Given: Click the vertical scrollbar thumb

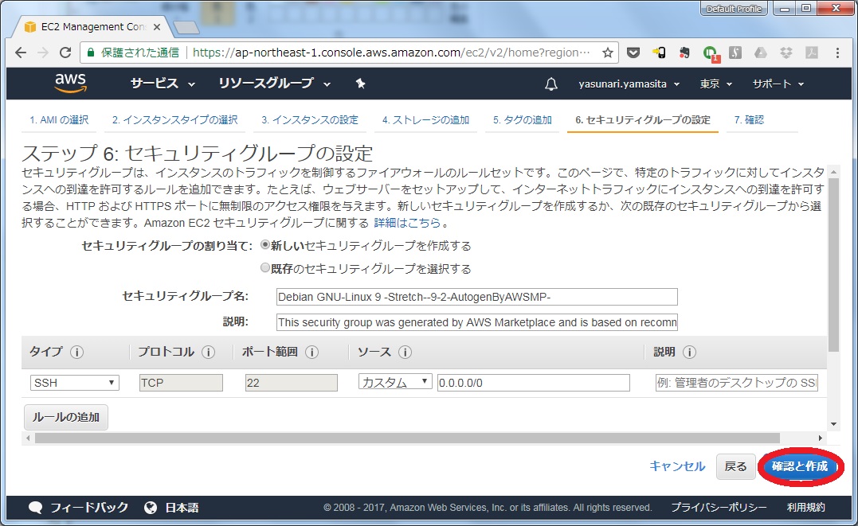Looking at the screenshot, I should click(x=833, y=265).
